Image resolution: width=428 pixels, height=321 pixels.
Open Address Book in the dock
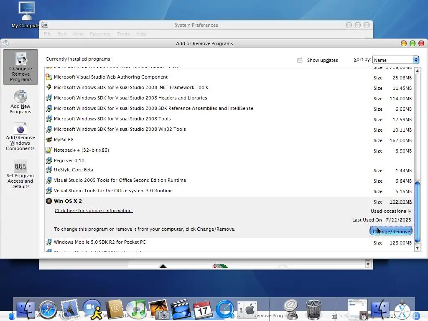(x=115, y=309)
